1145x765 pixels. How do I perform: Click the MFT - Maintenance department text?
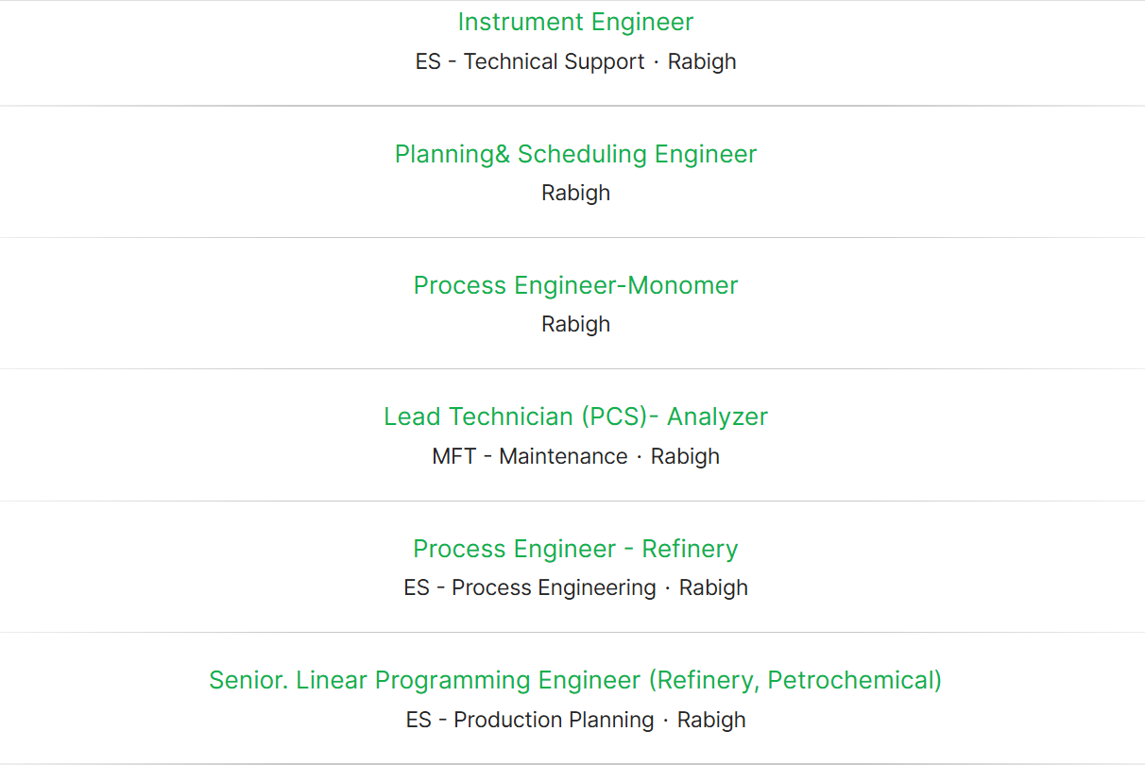(529, 456)
